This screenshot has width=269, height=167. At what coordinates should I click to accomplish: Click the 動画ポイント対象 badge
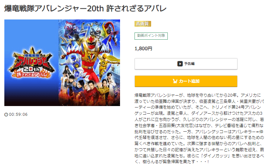pos(151,36)
